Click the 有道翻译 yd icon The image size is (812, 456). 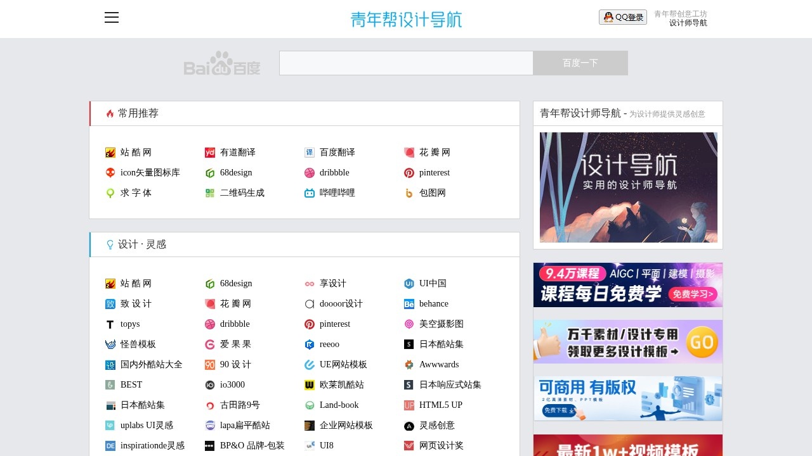point(209,152)
